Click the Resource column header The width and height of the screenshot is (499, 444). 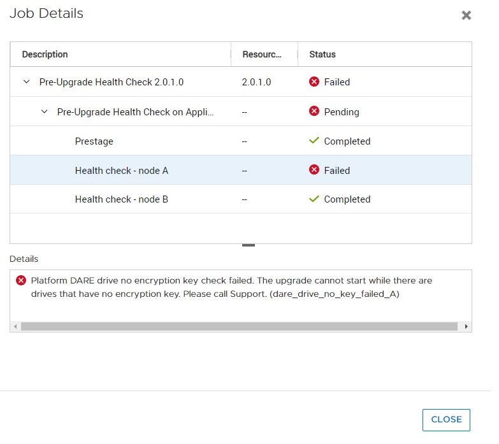[262, 54]
